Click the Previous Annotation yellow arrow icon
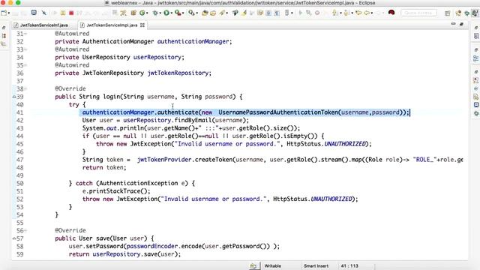 tap(346, 13)
